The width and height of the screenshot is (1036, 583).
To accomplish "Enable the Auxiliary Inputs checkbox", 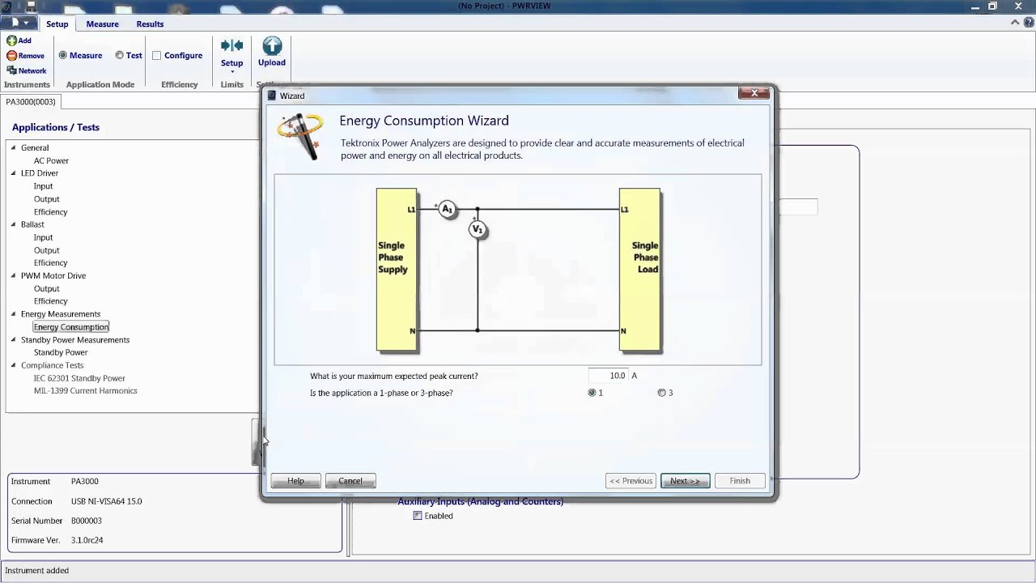I will [x=418, y=516].
